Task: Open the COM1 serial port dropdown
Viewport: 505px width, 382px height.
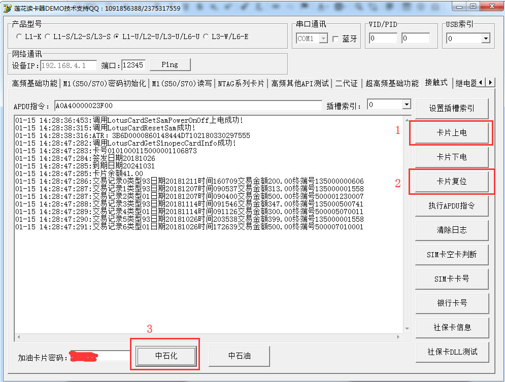Action: pos(323,39)
